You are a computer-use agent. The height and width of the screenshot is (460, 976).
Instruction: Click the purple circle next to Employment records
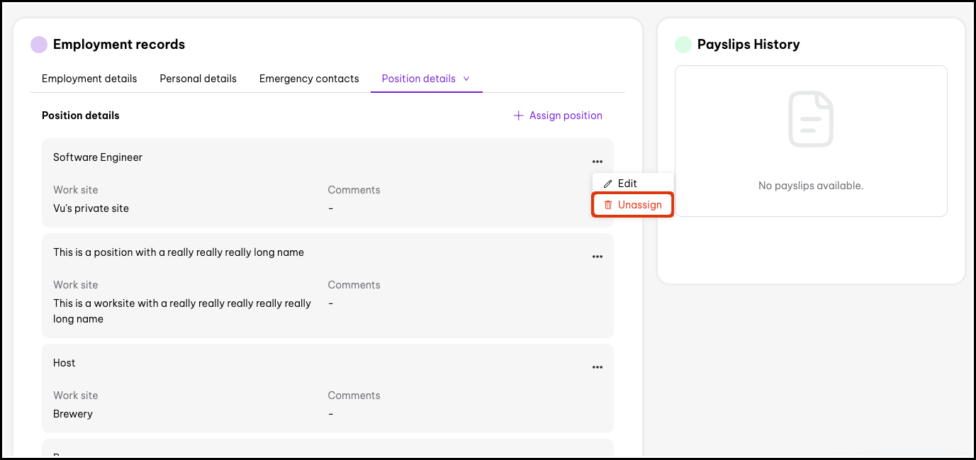(39, 45)
